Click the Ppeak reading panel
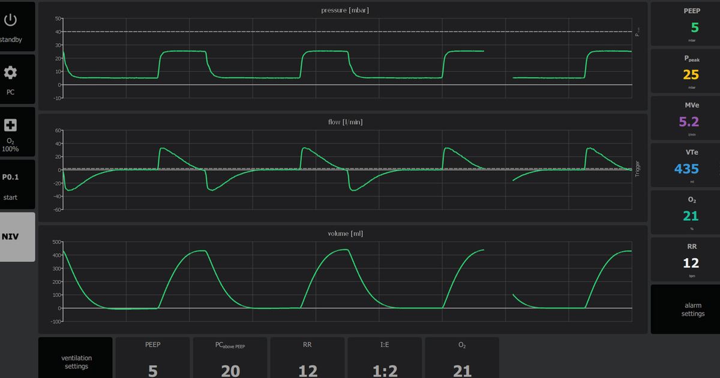This screenshot has height=378, width=720. [685, 71]
